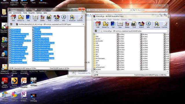
Task: Select the frag arena.jpg desktop file
Action: tap(34, 98)
